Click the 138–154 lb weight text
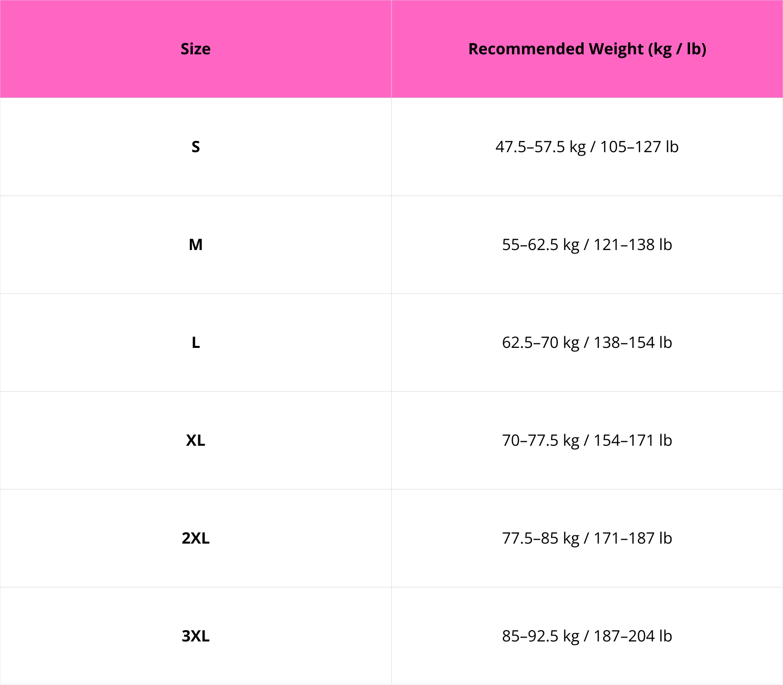Viewport: 783px width, 685px height. (x=633, y=342)
